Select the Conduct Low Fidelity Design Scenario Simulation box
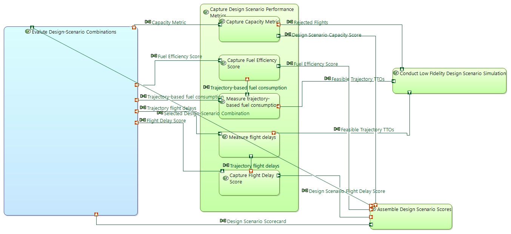The width and height of the screenshot is (511, 234). (449, 81)
